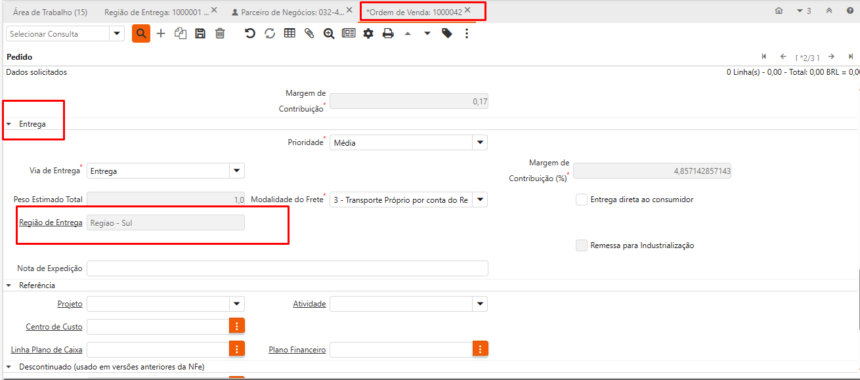
Task: Print the order using printer icon
Action: (x=388, y=33)
